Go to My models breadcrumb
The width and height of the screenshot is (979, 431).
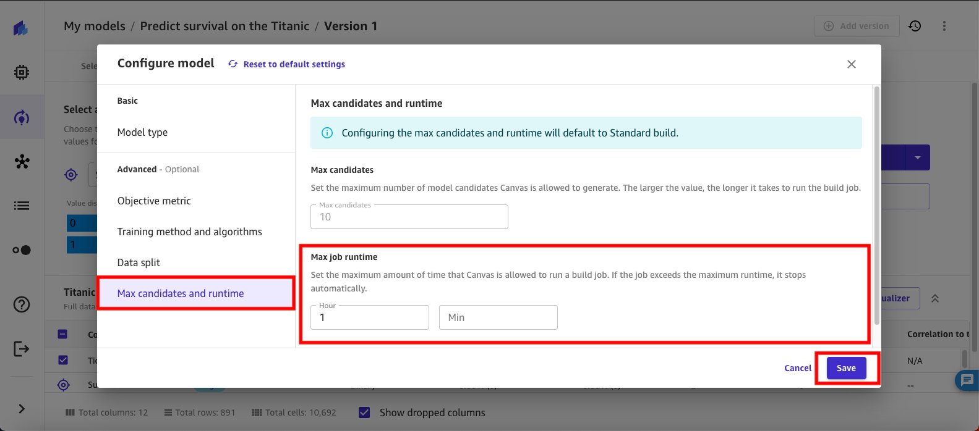click(95, 26)
